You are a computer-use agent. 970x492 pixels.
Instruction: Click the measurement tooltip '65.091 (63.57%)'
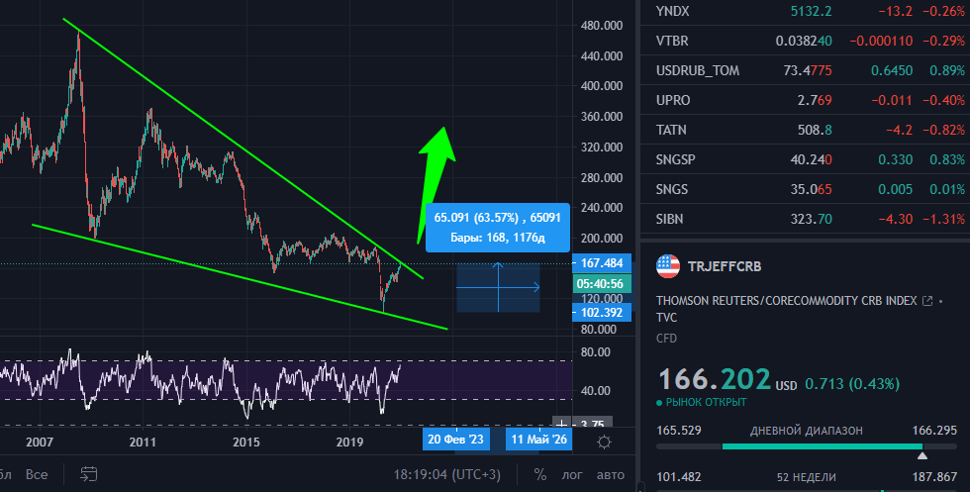pyautogui.click(x=497, y=227)
